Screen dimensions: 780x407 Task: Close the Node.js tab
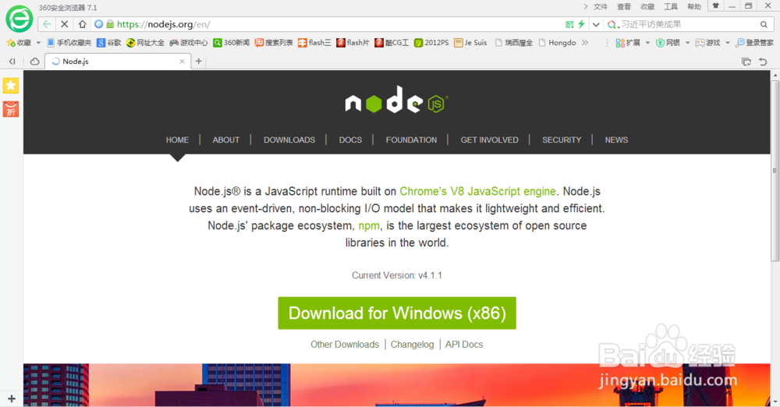tap(182, 61)
